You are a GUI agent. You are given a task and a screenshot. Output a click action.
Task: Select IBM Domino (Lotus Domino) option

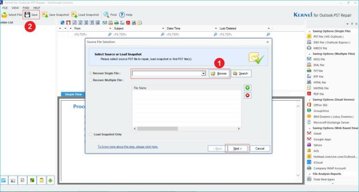[x=330, y=117]
